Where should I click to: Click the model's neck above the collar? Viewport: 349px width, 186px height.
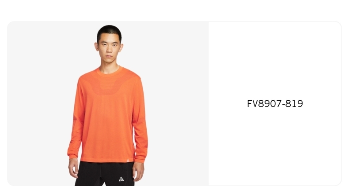click(109, 67)
